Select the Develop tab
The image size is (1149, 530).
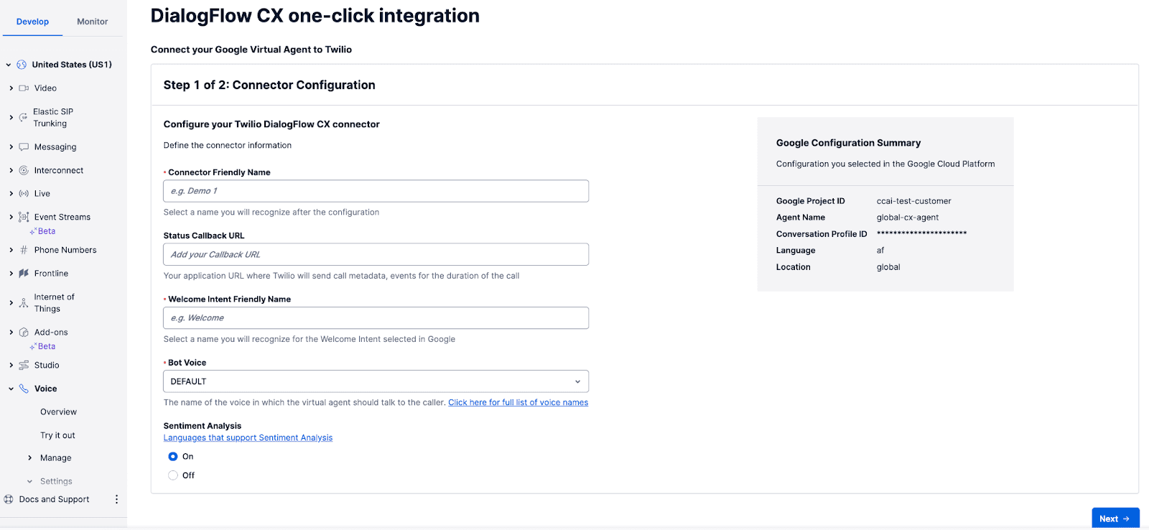(x=32, y=22)
